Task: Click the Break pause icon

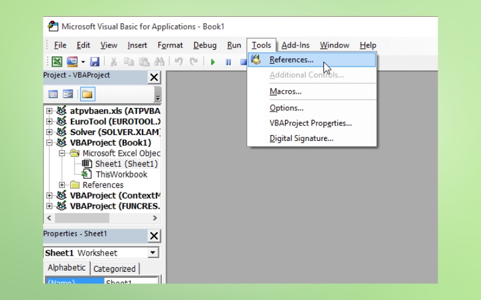Action: (x=228, y=61)
